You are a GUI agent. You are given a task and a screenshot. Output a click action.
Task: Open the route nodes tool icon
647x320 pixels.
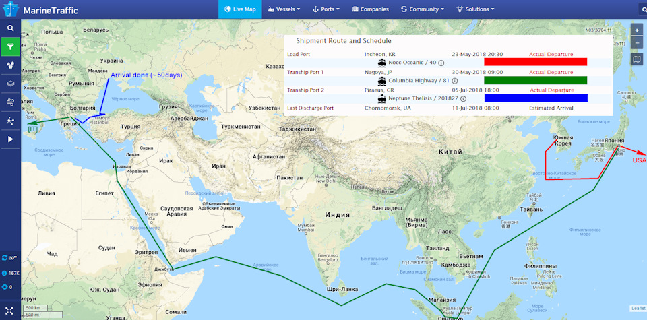coord(10,121)
